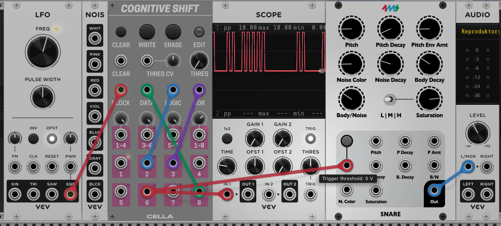Click the Scope OFST 1 knob
Image resolution: width=501 pixels, height=226 pixels.
[x=255, y=166]
